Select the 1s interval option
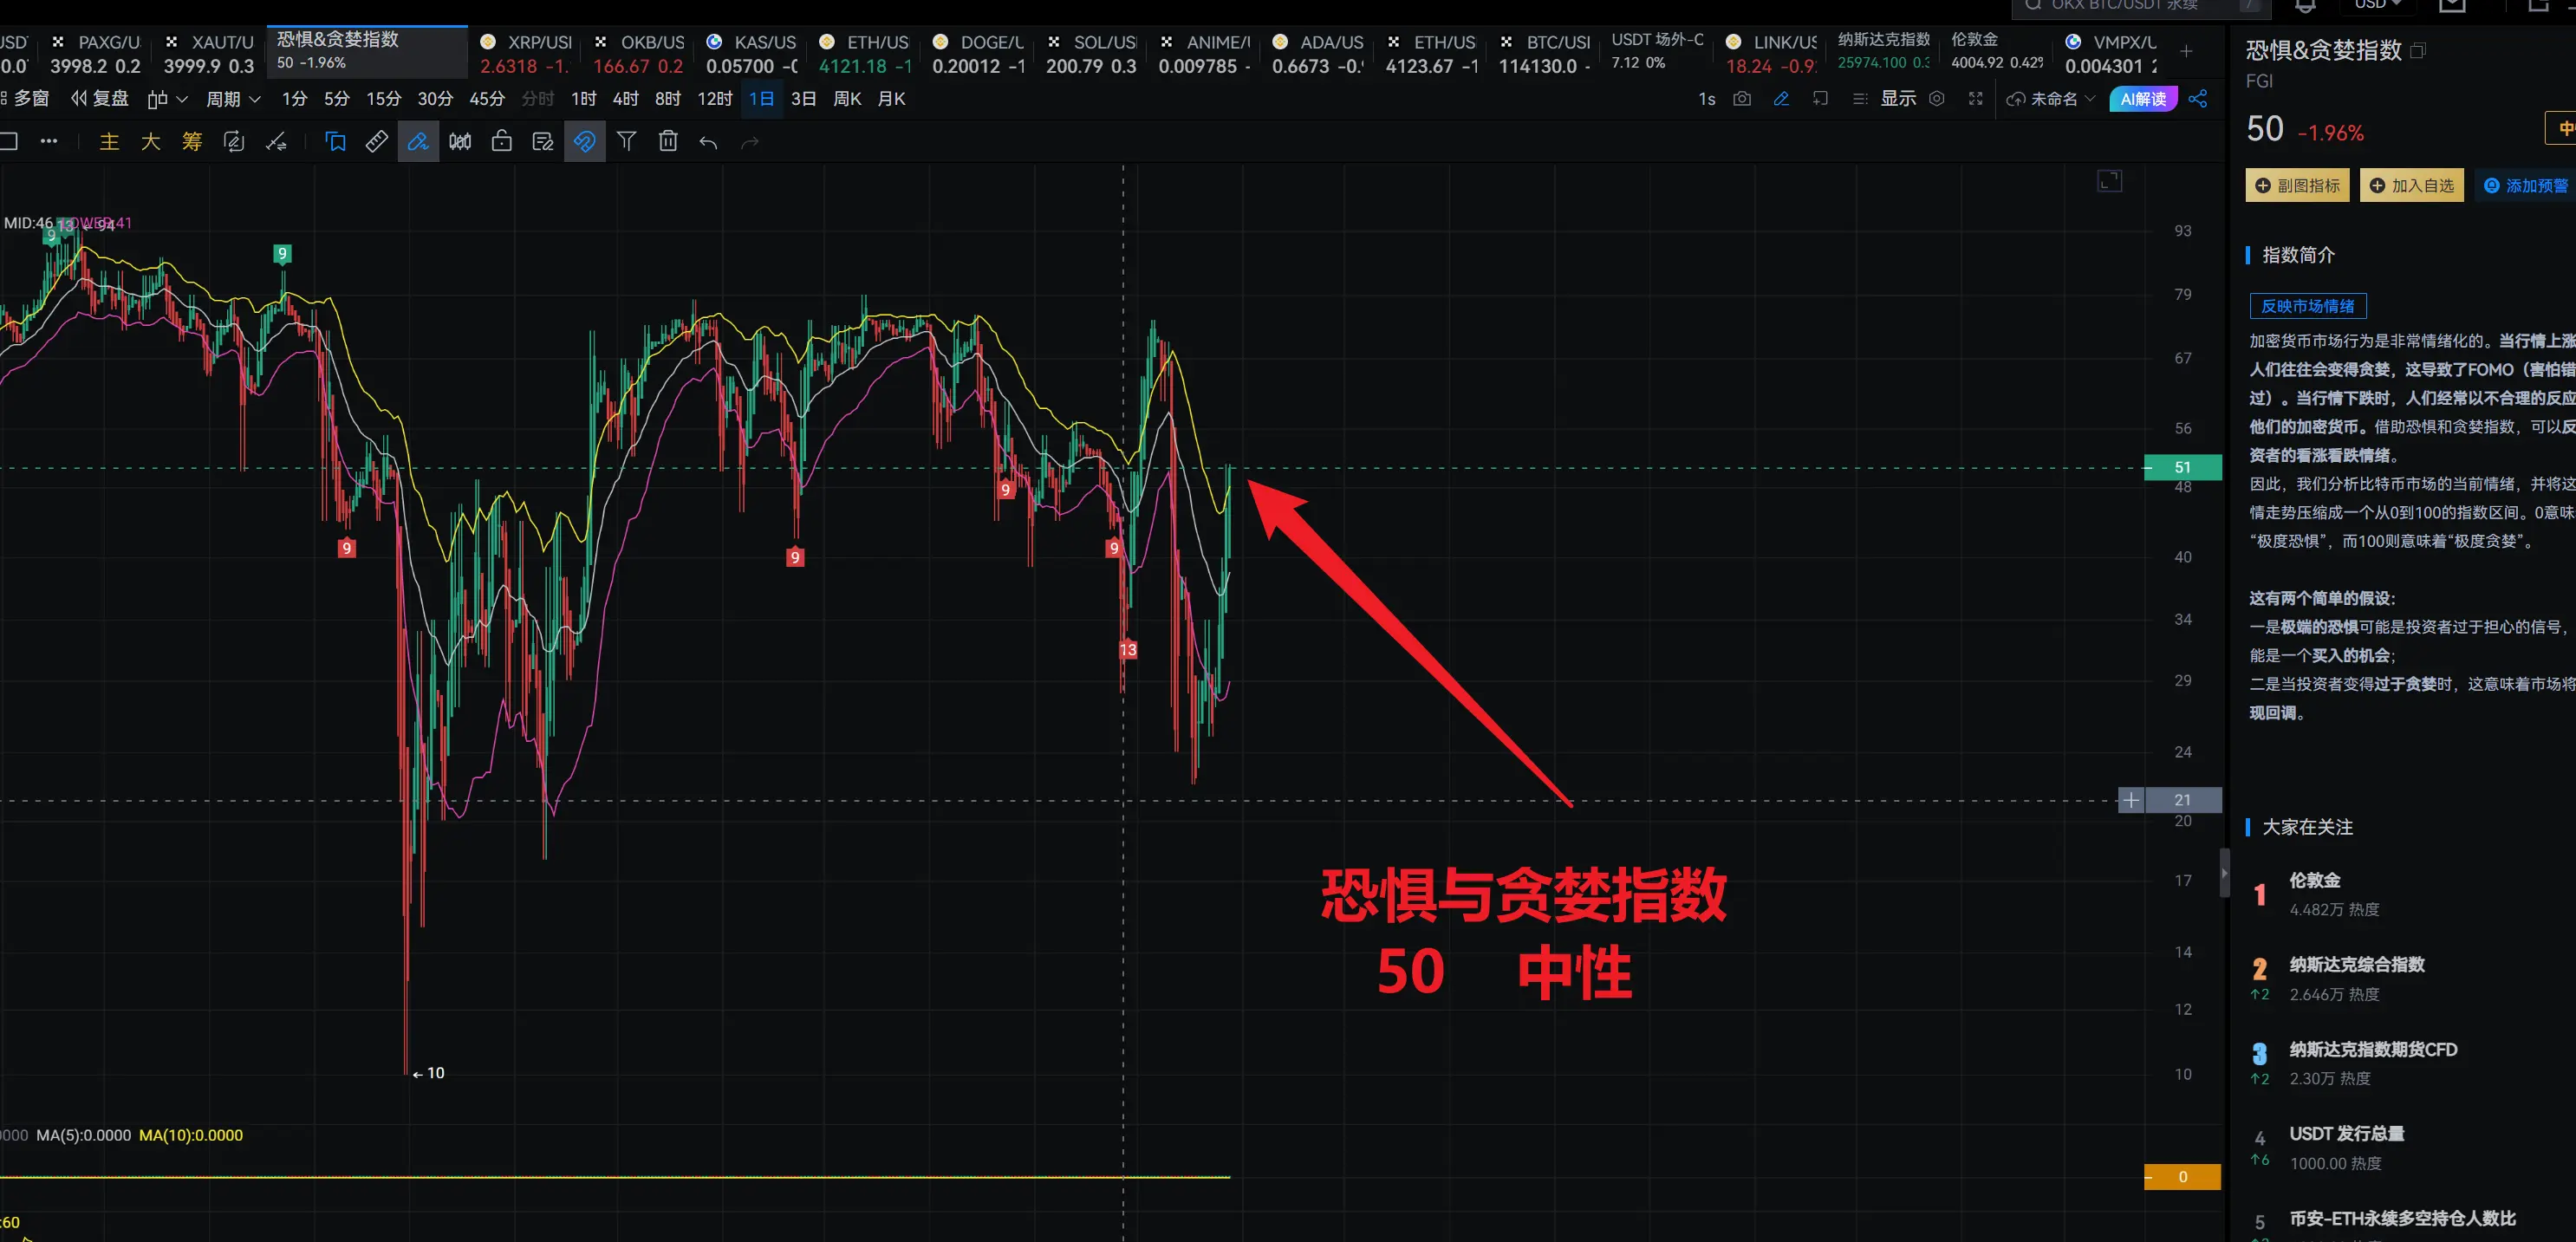 click(1707, 99)
